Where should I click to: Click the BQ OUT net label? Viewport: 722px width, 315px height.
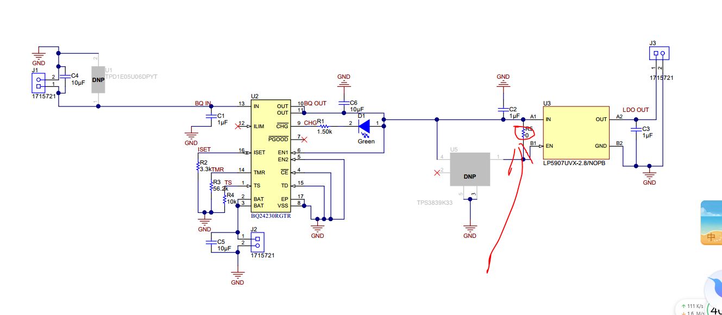(x=315, y=103)
